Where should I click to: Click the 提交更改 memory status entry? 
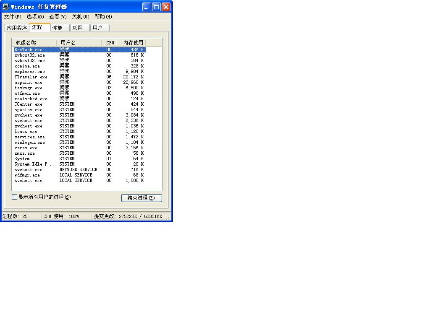click(x=128, y=216)
